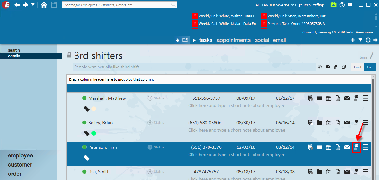Go to the Home screen
379x180 pixels.
(44, 5)
